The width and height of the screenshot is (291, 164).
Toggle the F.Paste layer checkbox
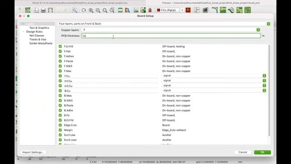[60, 61]
